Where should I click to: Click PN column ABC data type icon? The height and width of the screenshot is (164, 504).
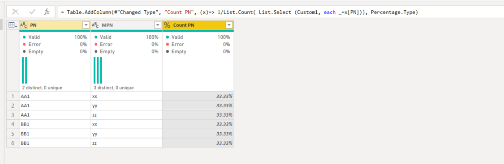pyautogui.click(x=24, y=25)
